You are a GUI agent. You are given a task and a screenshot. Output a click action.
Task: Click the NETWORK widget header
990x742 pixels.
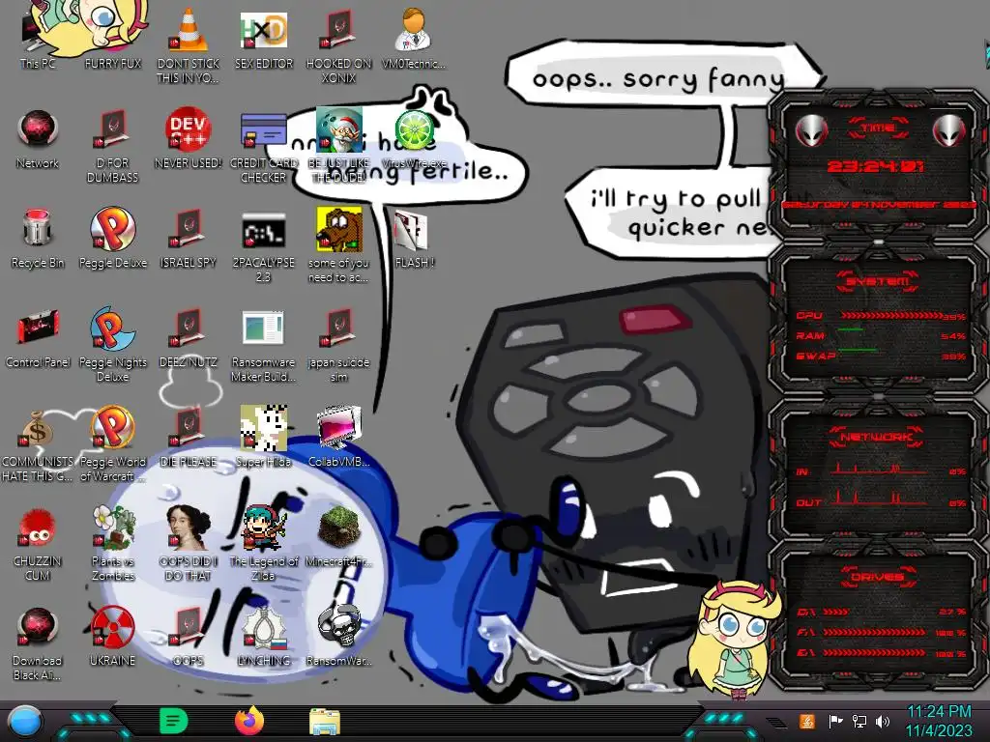(x=877, y=437)
